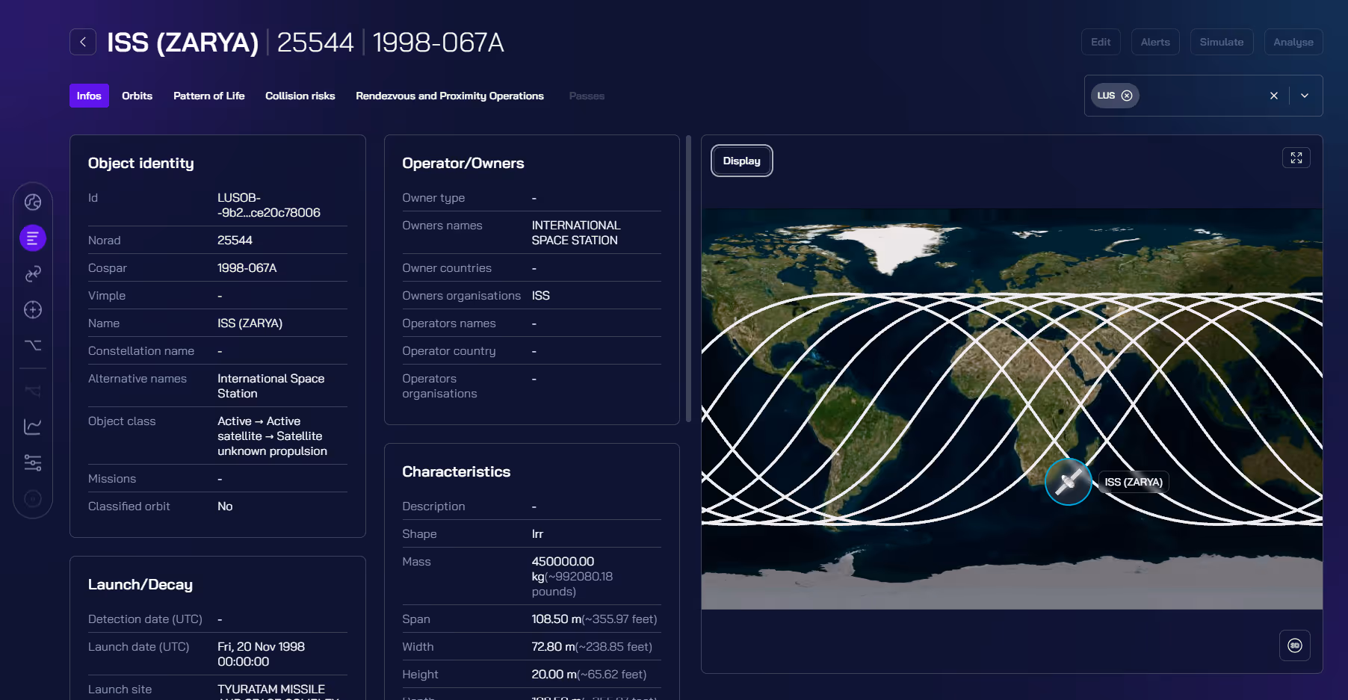
Task: Click Owners organisations value ISS
Action: (x=540, y=295)
